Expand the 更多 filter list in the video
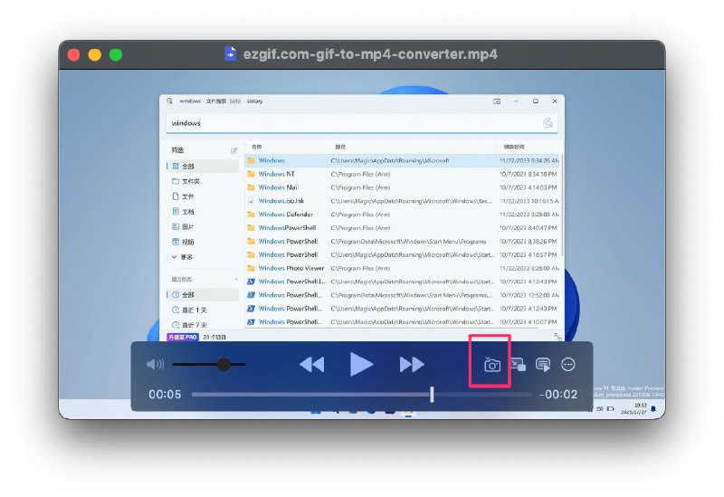The image size is (724, 497). (x=186, y=257)
